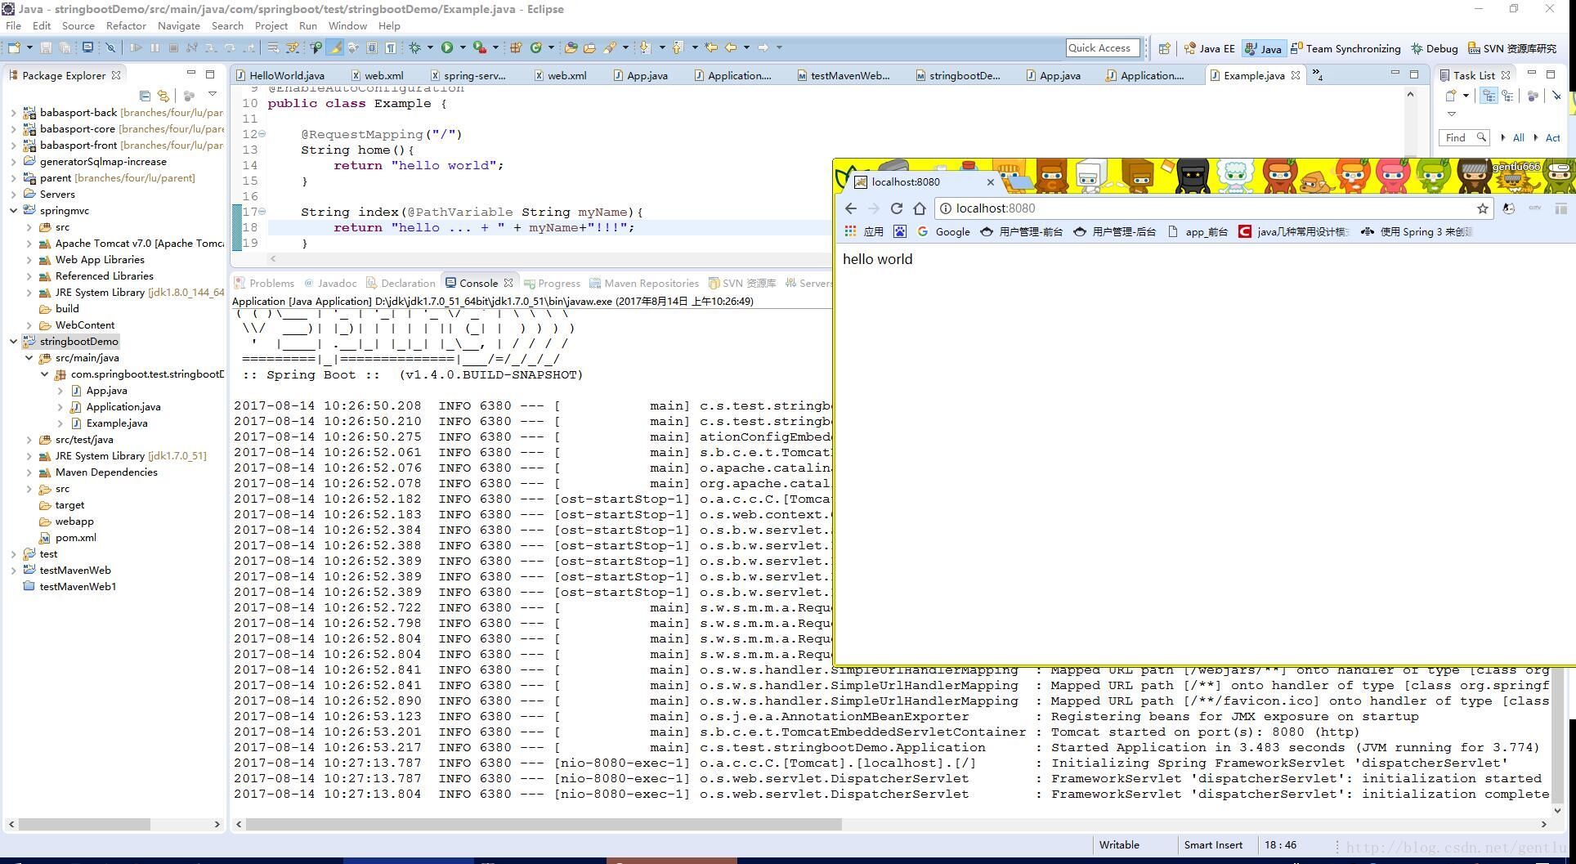Click the New Java Package toolbar icon
Image resolution: width=1576 pixels, height=864 pixels.
click(516, 47)
